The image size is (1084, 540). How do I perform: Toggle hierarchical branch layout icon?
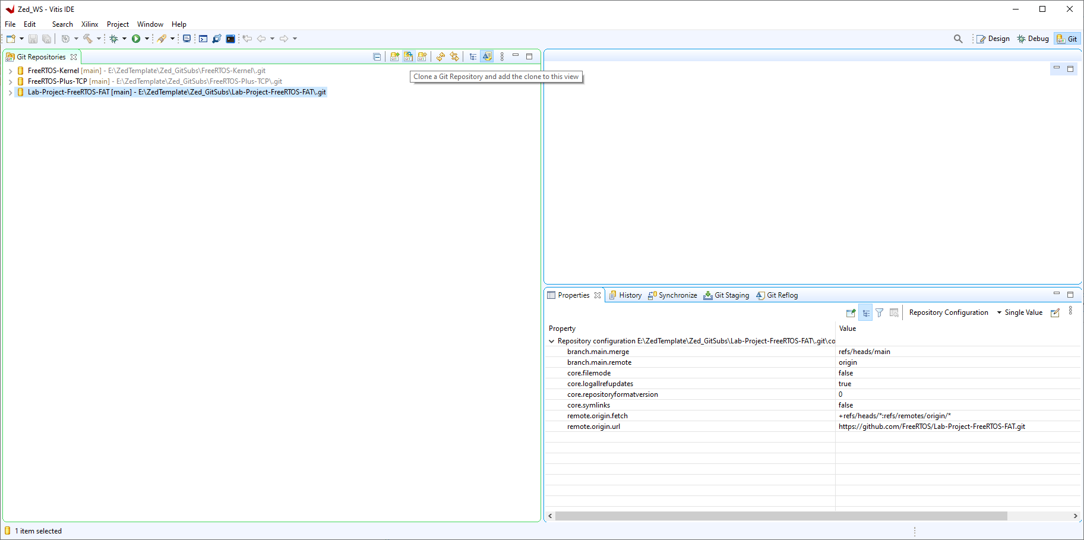pyautogui.click(x=473, y=56)
